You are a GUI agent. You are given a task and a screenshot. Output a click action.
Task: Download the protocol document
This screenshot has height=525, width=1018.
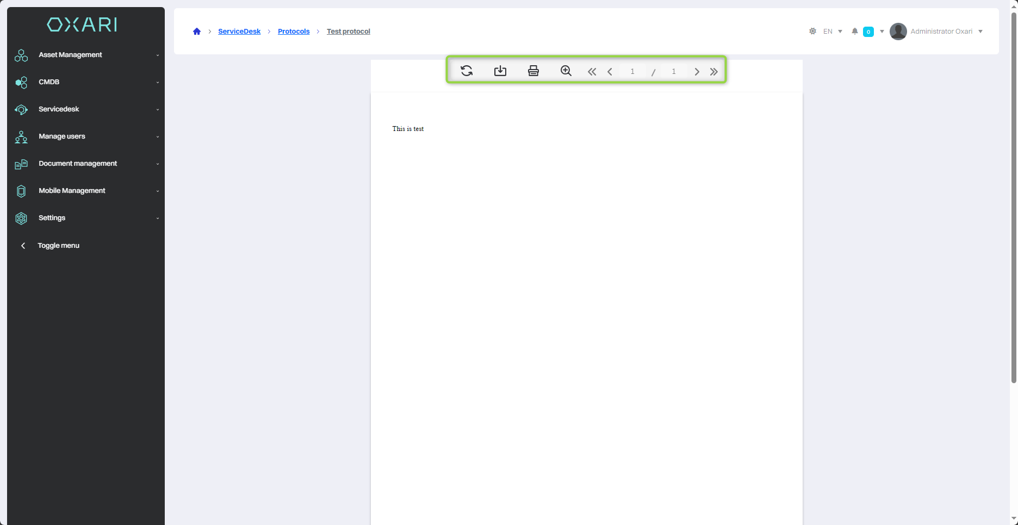(500, 71)
